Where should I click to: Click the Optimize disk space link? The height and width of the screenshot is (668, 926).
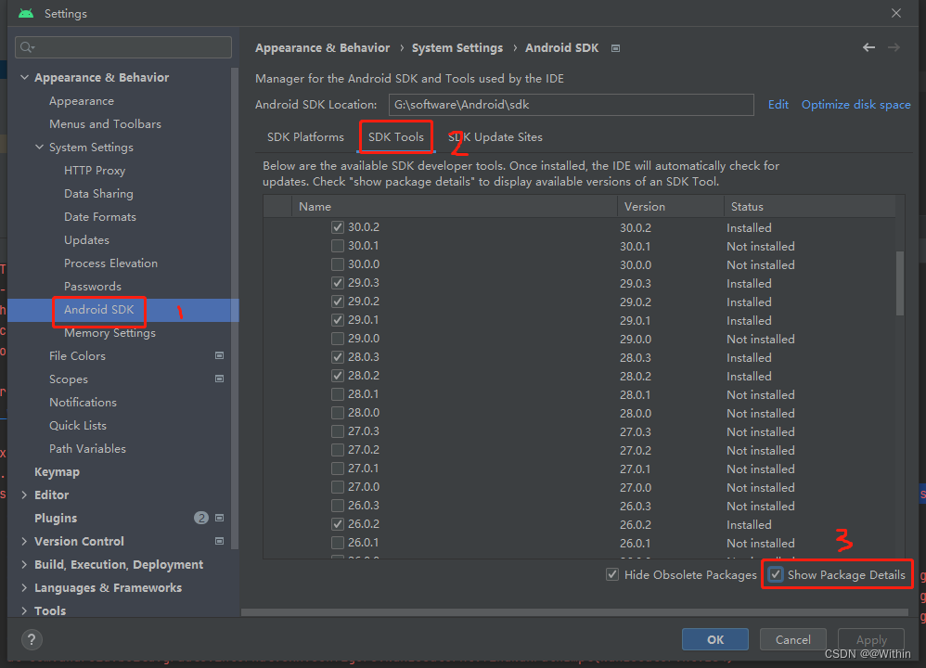point(855,104)
